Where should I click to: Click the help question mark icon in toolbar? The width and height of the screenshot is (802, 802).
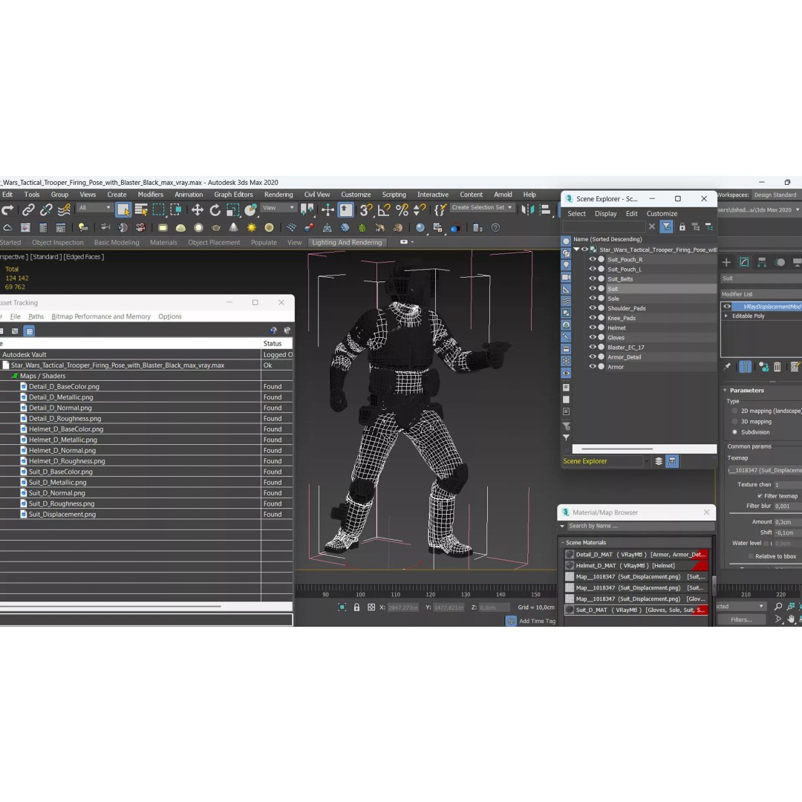pyautogui.click(x=495, y=228)
